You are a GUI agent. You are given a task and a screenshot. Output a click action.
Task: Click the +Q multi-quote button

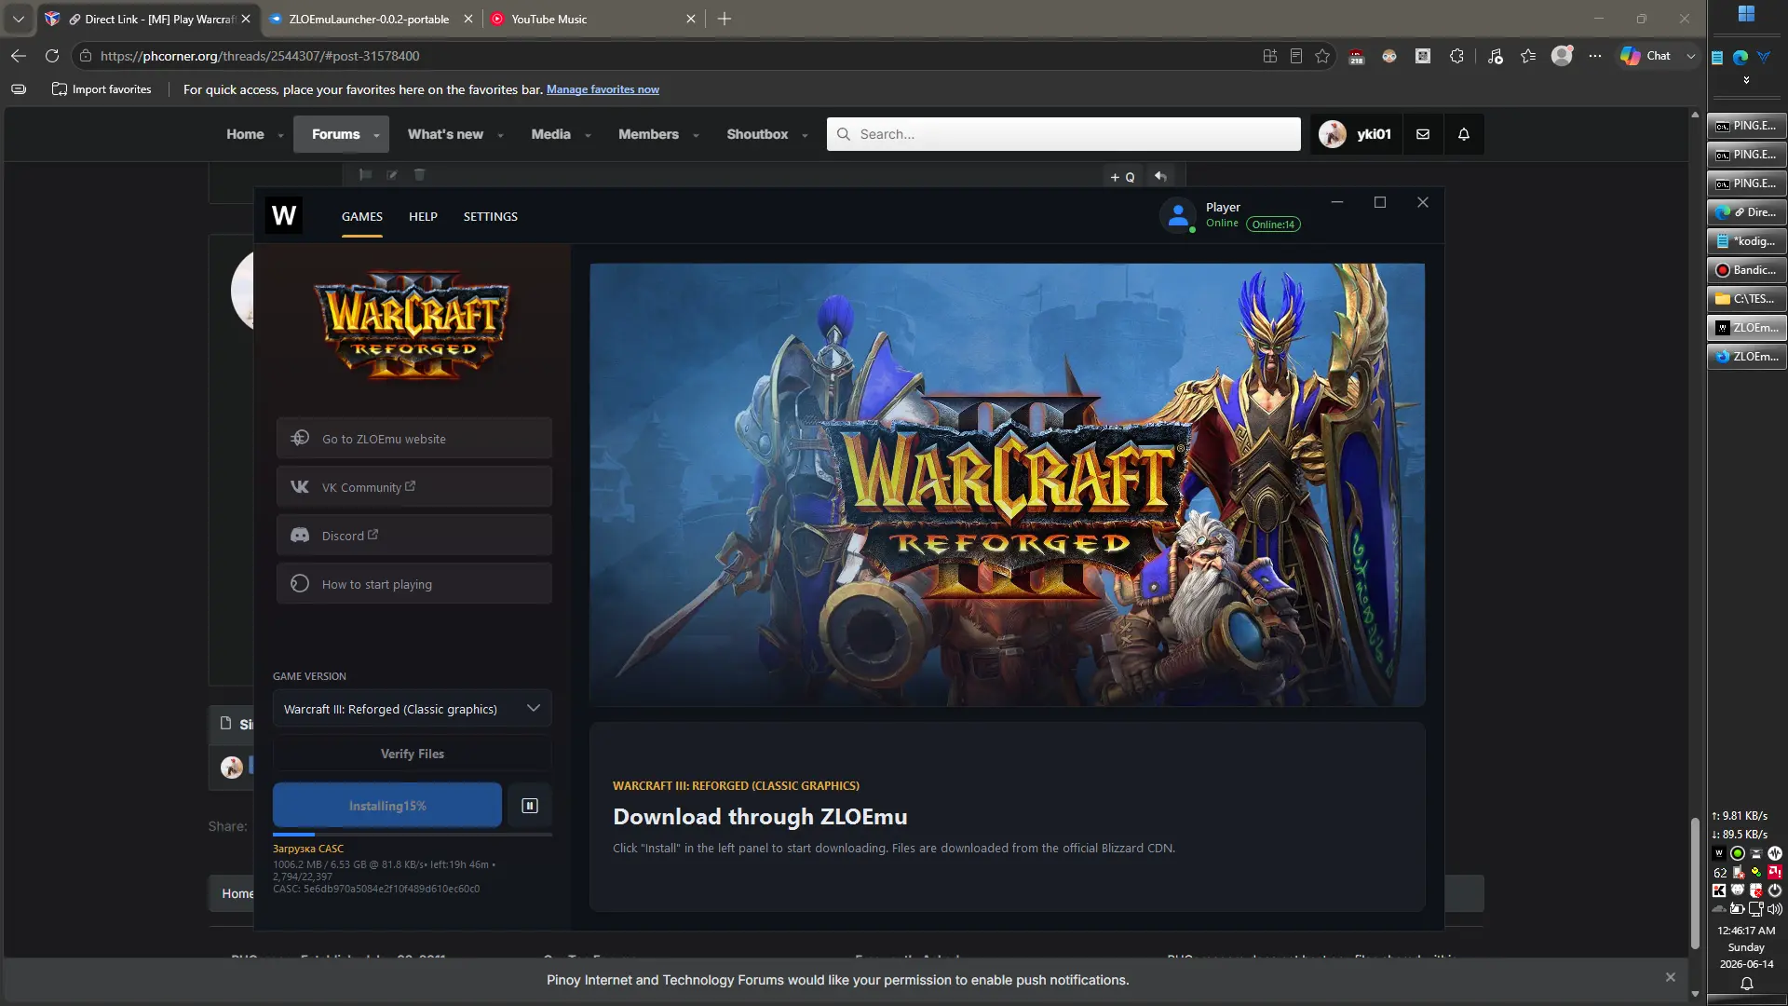click(1122, 177)
